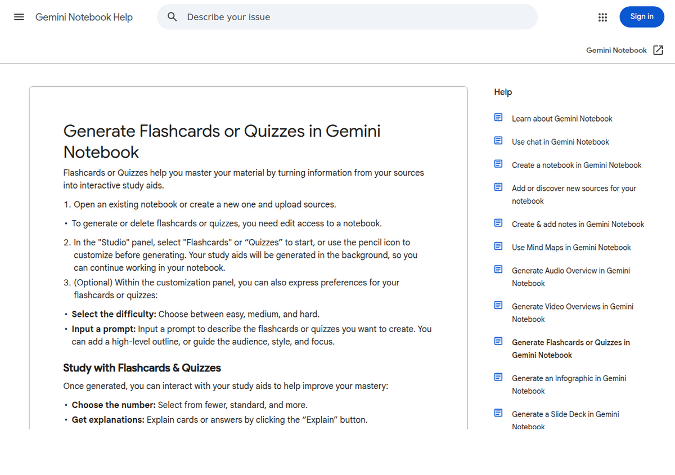Click article icon beside Generate Video Overviews
675x475 pixels.
pos(498,305)
